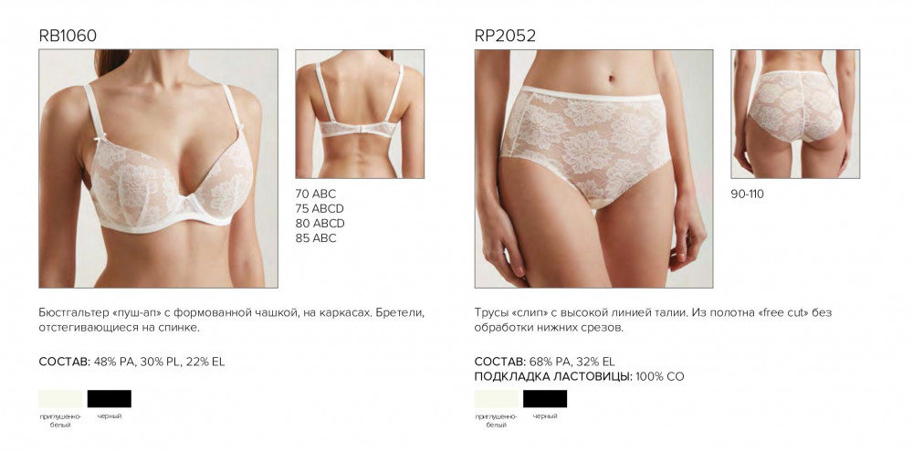Image resolution: width=913 pixels, height=452 pixels.
Task: Click the RB1060 СОСТАВ composition line
Action: (131, 362)
